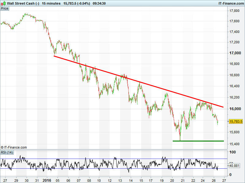Select the red descending trendline
This screenshot has width=245, height=183.
pyautogui.click(x=138, y=81)
